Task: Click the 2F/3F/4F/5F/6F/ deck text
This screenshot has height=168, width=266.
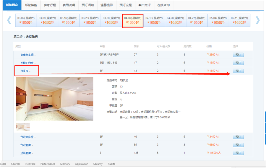Action: tap(109, 55)
